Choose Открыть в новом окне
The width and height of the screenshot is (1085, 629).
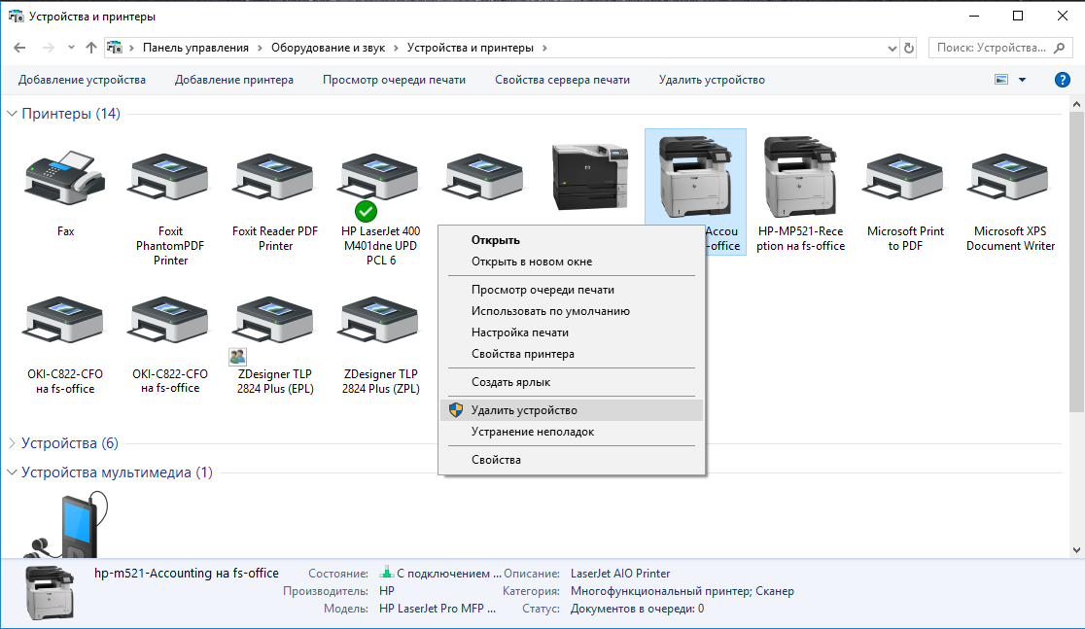click(572, 262)
